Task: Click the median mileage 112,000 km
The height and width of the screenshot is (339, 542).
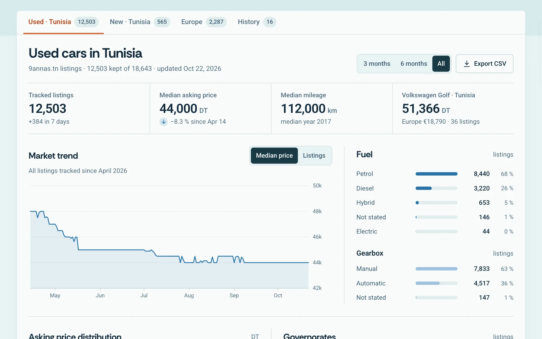Action: click(x=309, y=109)
